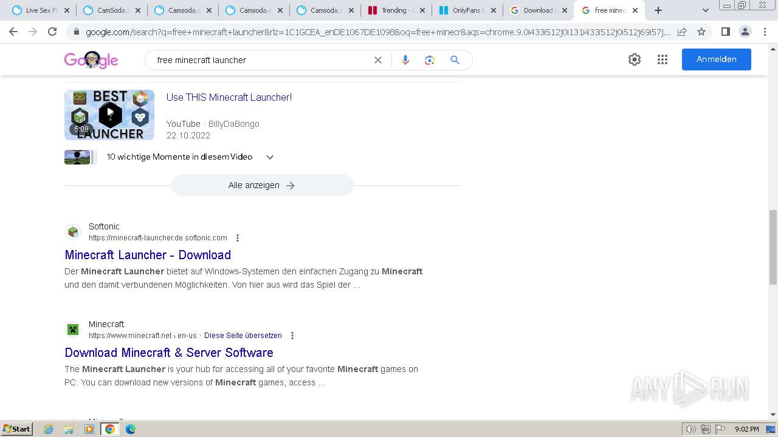Image resolution: width=778 pixels, height=437 pixels.
Task: Bookmark this page with the star icon
Action: click(701, 32)
